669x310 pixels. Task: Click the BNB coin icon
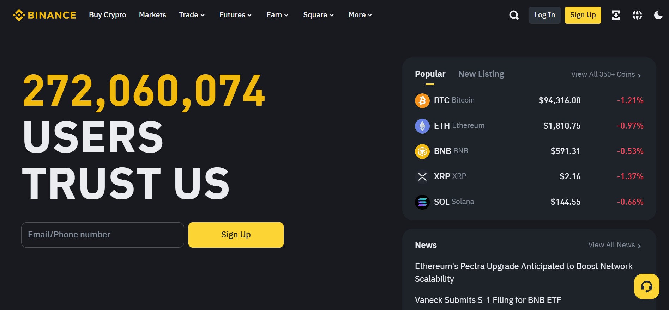click(x=422, y=151)
